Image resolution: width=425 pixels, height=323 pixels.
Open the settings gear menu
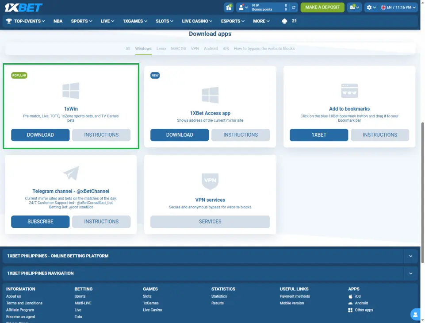click(371, 8)
